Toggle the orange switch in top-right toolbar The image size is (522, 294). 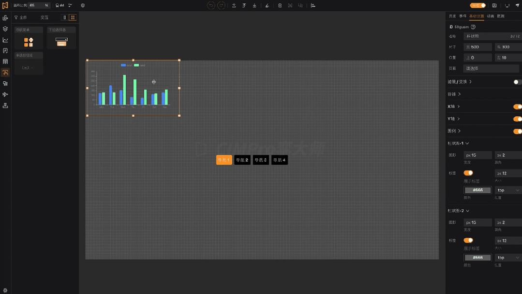point(477,5)
